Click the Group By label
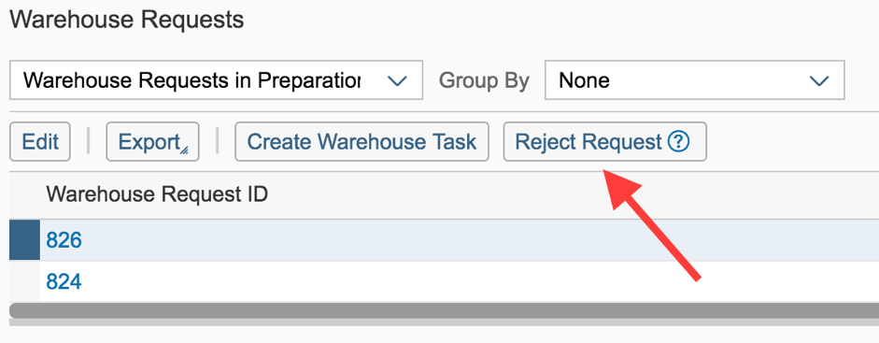The image size is (879, 343). click(484, 80)
